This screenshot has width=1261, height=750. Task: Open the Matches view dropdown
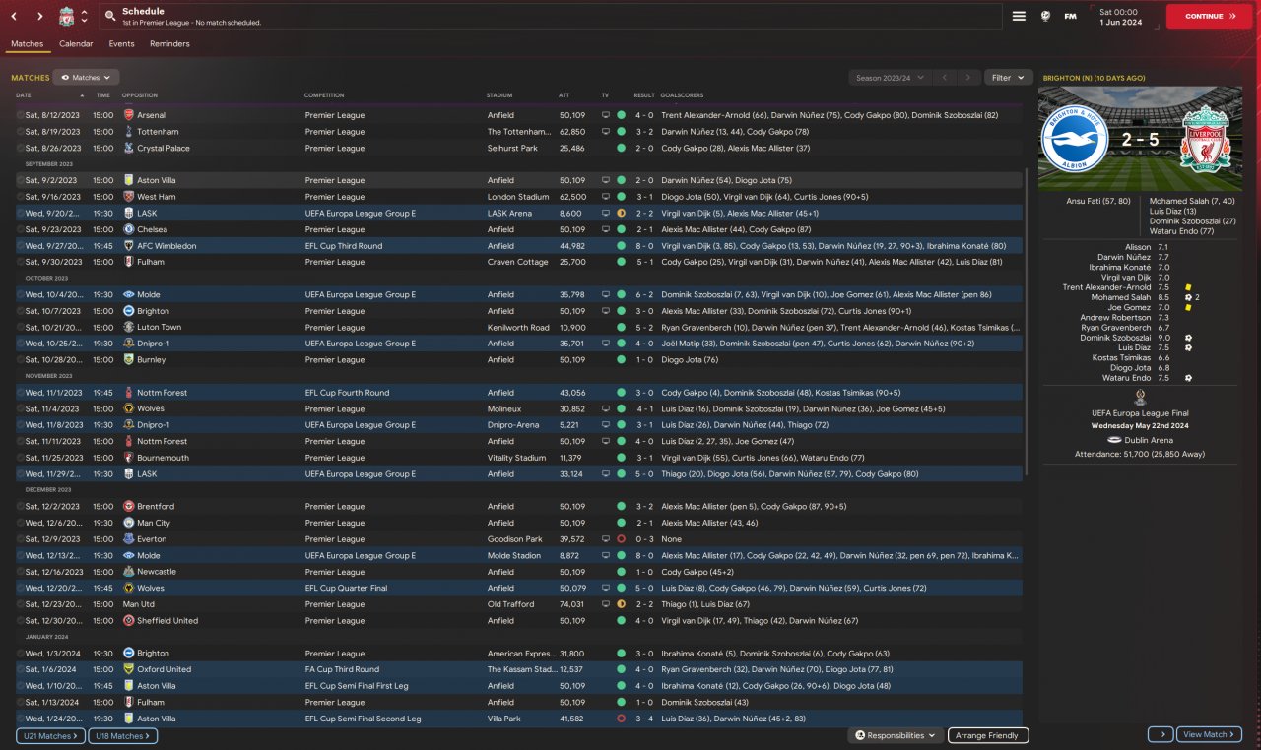[x=86, y=77]
